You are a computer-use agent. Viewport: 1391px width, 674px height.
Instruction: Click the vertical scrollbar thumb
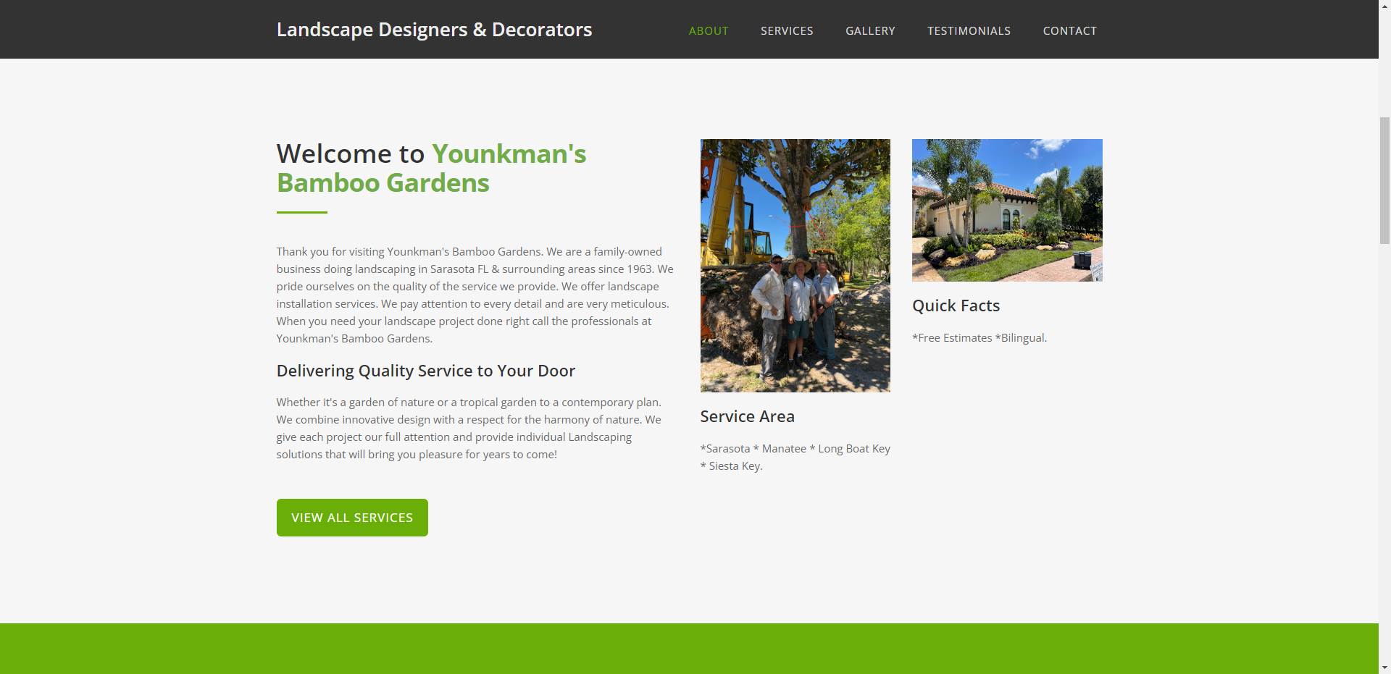(1384, 180)
